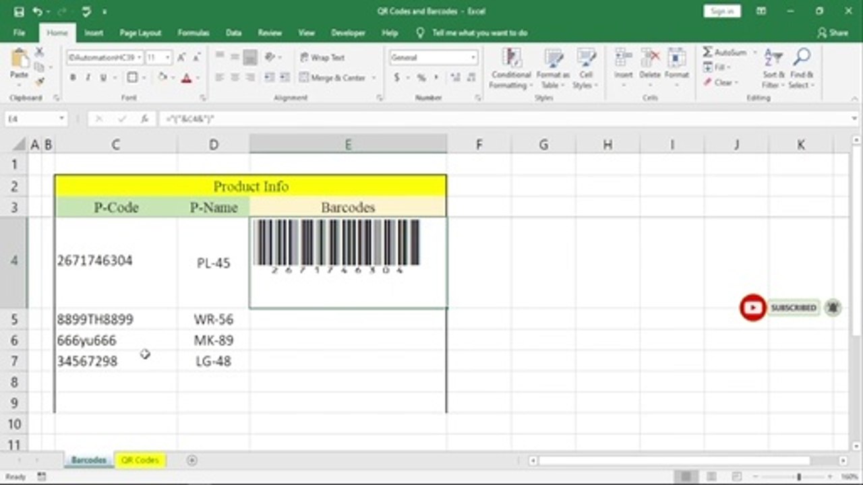Image resolution: width=863 pixels, height=485 pixels.
Task: Click the Sort & Filter icon
Action: pyautogui.click(x=773, y=58)
